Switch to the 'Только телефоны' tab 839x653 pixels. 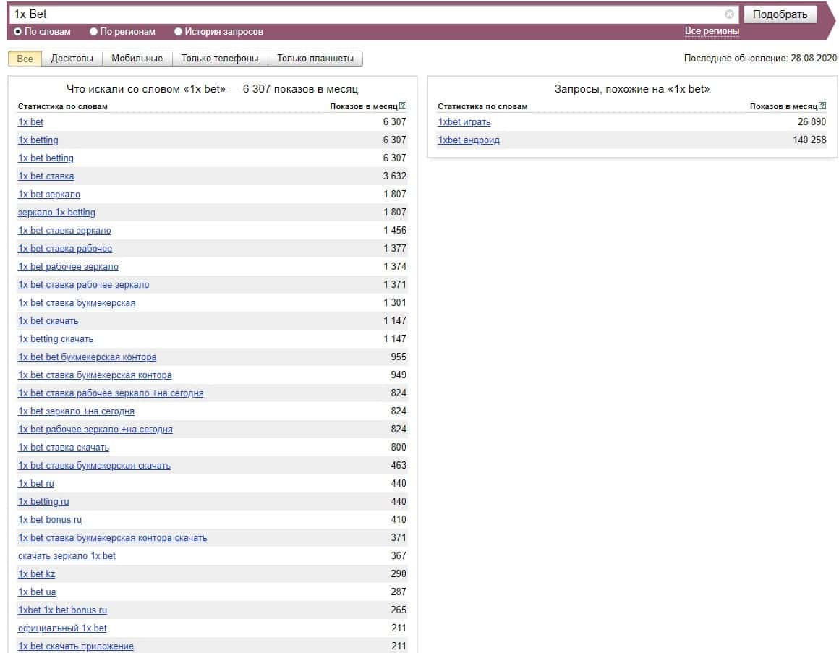pos(219,59)
